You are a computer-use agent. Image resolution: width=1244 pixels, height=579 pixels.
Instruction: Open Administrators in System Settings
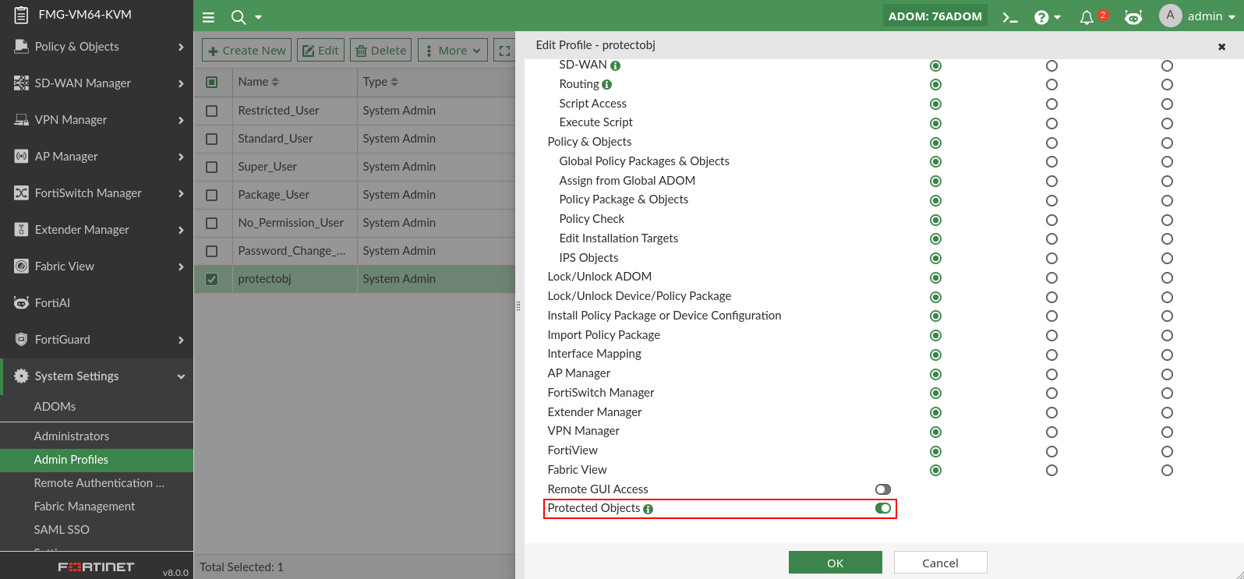(x=72, y=436)
